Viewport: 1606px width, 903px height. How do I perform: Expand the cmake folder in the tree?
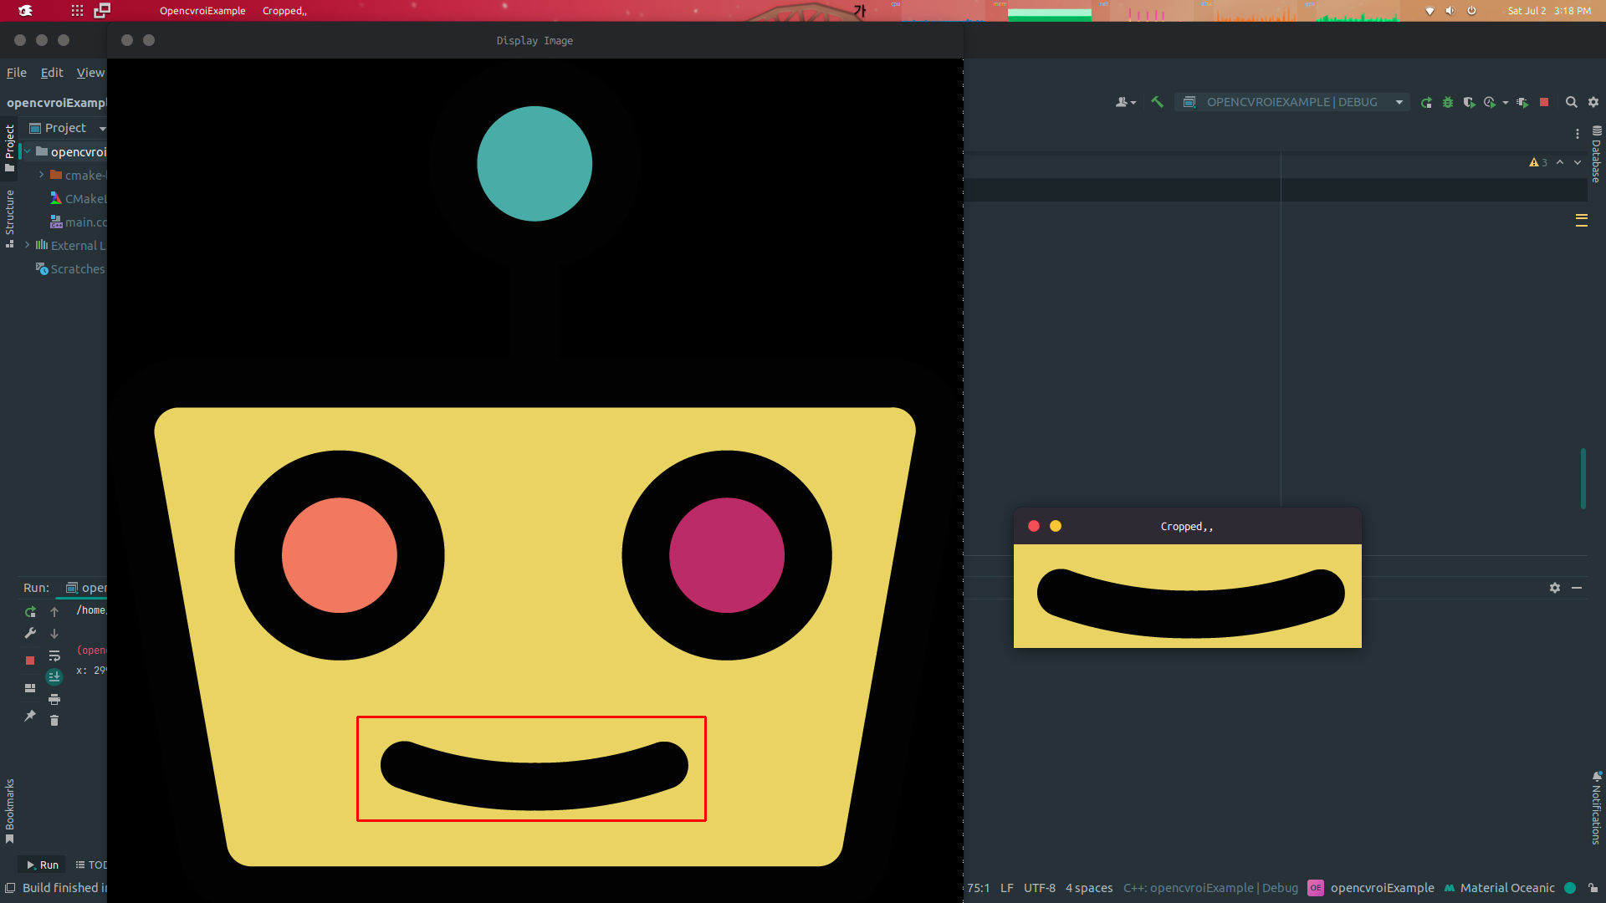tap(41, 175)
